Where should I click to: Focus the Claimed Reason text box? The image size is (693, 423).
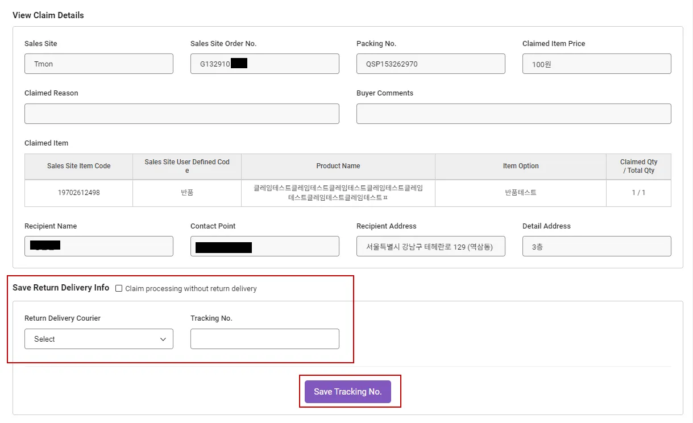pos(181,114)
